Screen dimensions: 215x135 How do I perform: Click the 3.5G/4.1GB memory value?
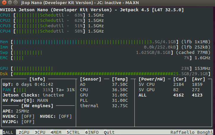point(163,42)
